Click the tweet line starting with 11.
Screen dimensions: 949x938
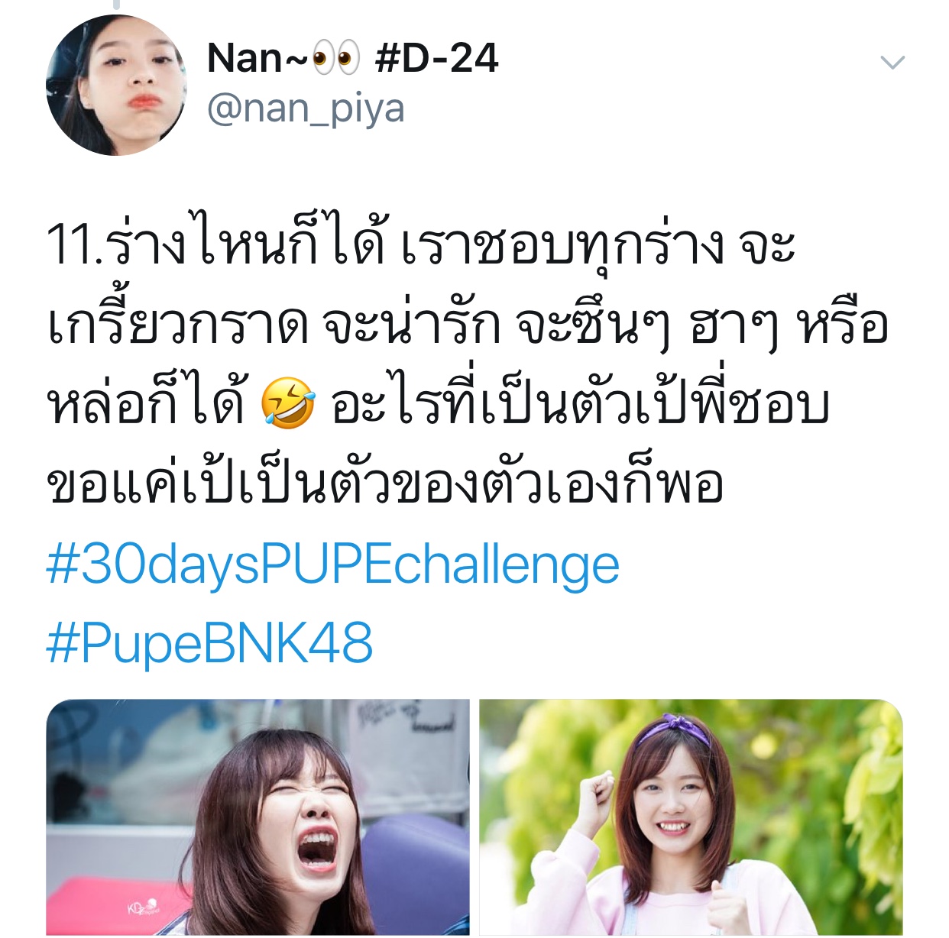pyautogui.click(x=421, y=244)
